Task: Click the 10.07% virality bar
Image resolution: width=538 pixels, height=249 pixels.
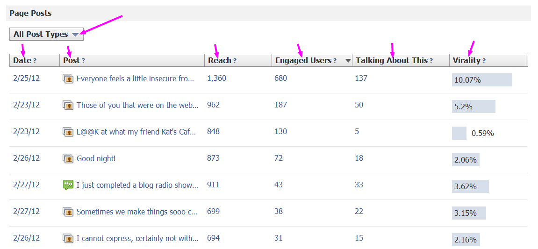Action: (482, 80)
